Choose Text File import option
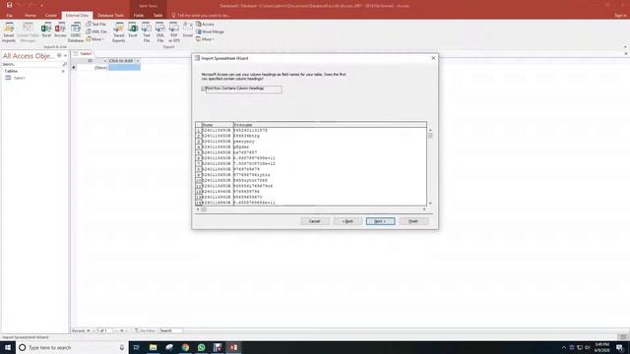630x354 pixels. (96, 24)
